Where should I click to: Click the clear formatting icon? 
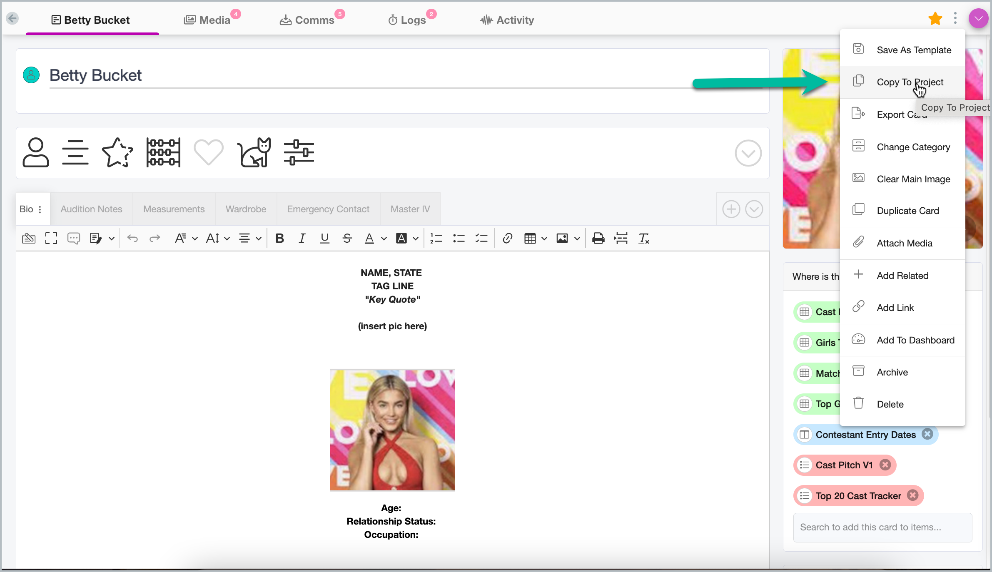coord(643,239)
